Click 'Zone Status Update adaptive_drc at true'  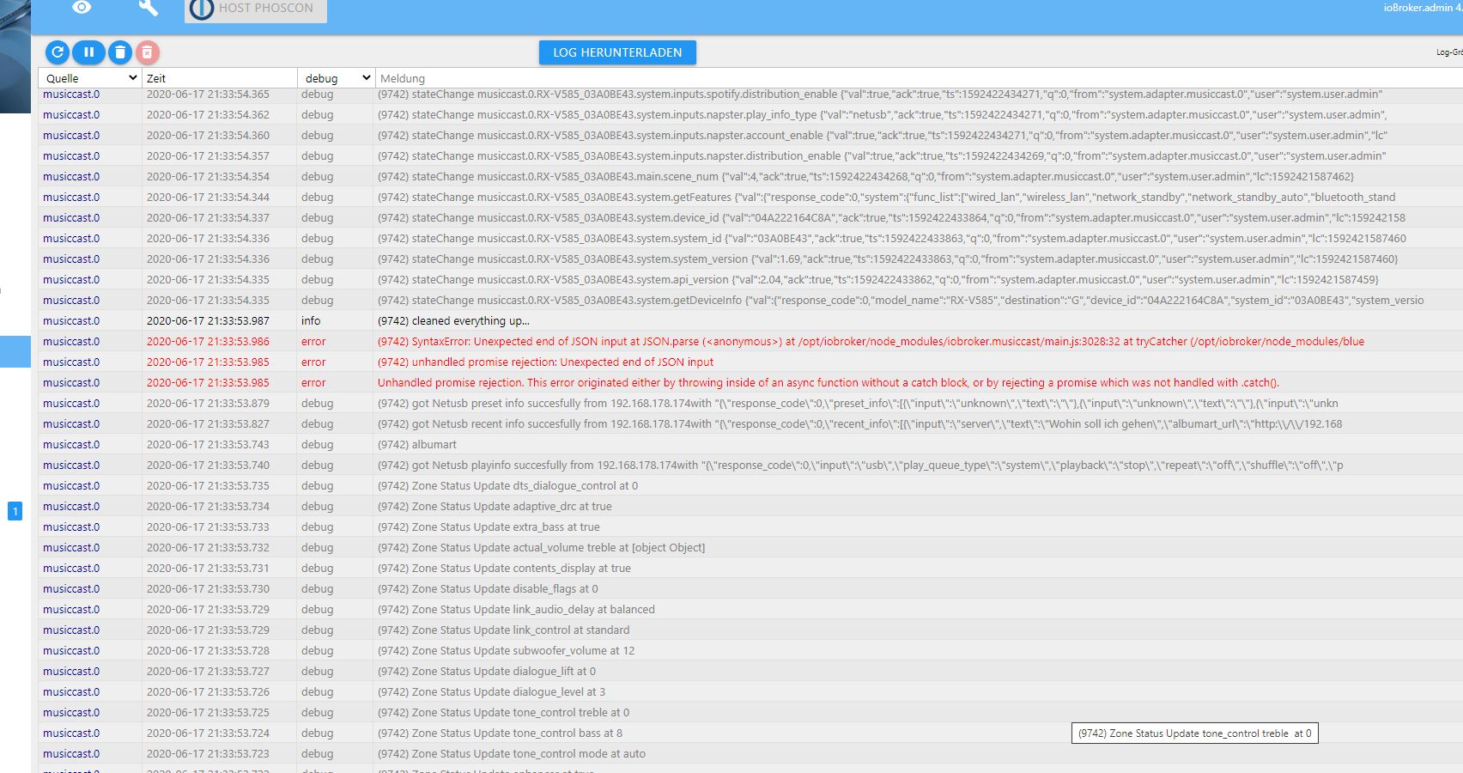tap(495, 507)
